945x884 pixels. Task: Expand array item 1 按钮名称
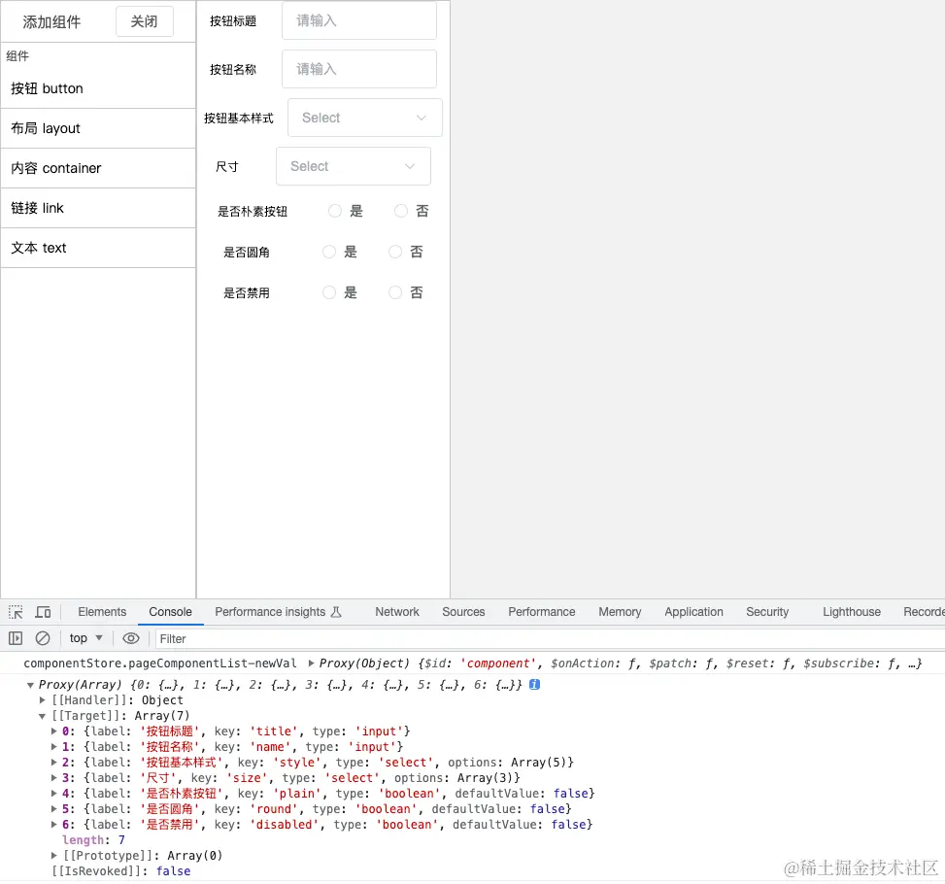(x=53, y=747)
